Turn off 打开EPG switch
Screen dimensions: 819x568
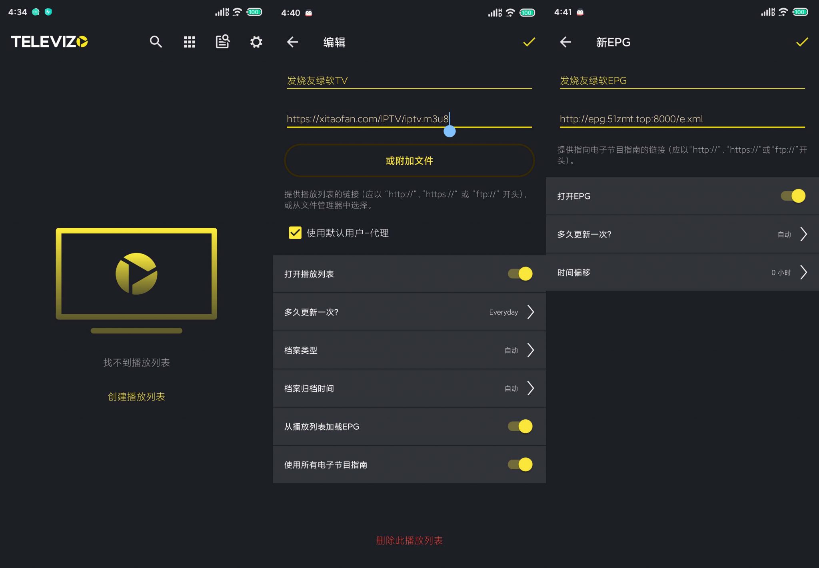tap(793, 196)
